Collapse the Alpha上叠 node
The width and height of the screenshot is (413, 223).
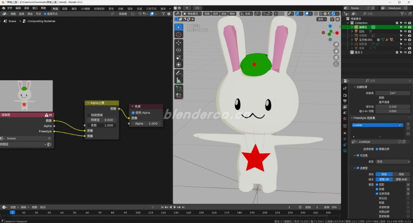(x=88, y=103)
